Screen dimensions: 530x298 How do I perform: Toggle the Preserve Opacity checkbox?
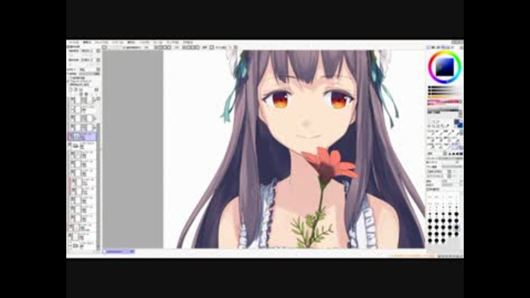click(x=69, y=78)
